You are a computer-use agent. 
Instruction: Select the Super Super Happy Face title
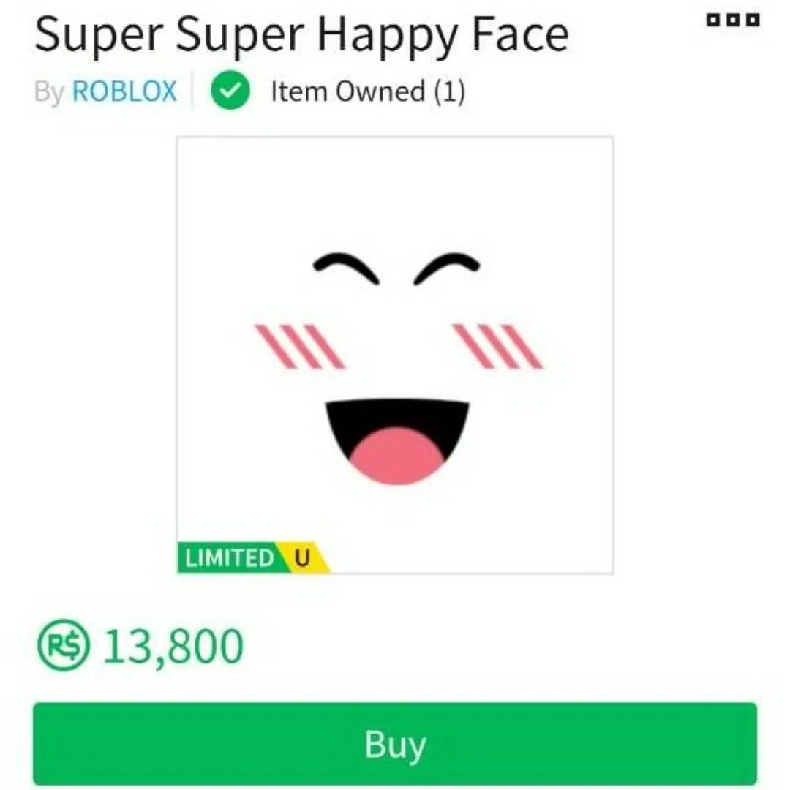tap(301, 37)
